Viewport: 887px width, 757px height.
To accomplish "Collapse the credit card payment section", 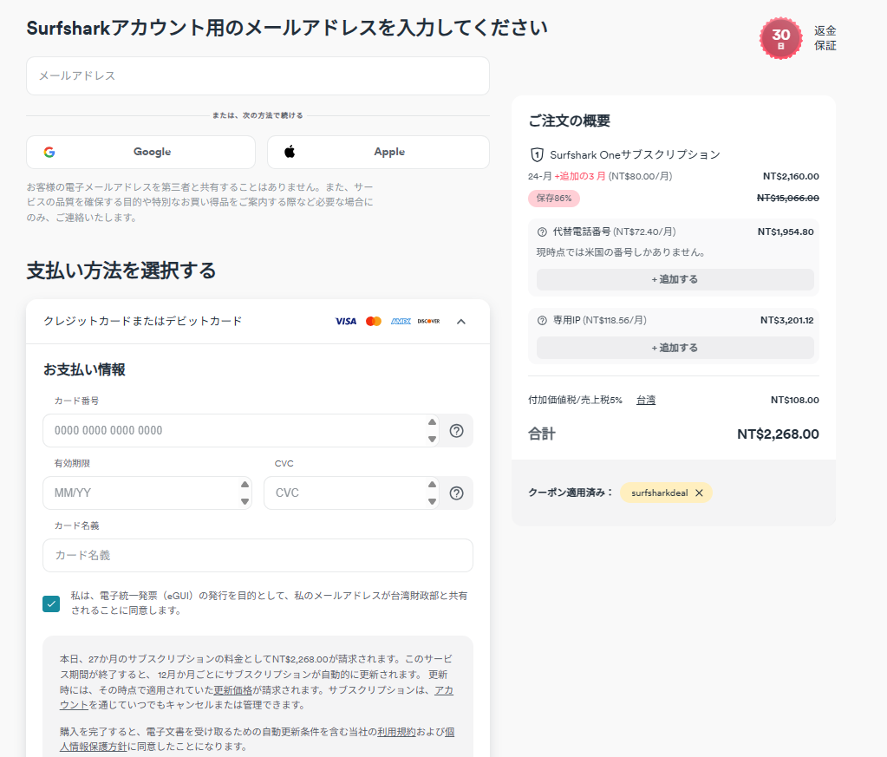I will [461, 321].
